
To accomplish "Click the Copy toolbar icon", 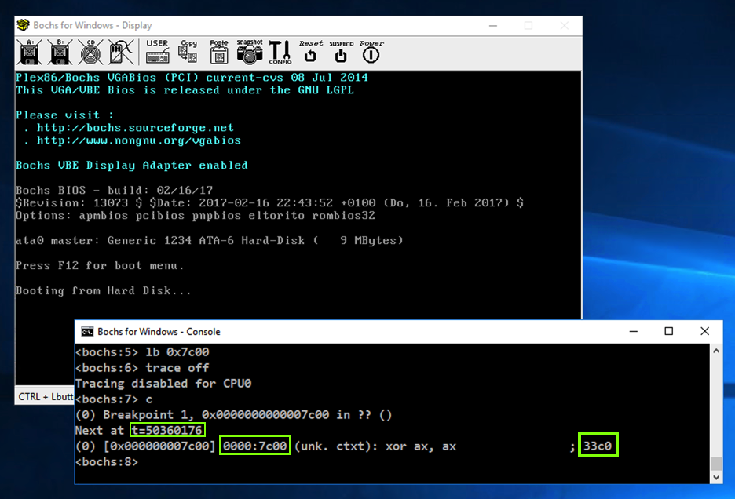I will point(188,52).
